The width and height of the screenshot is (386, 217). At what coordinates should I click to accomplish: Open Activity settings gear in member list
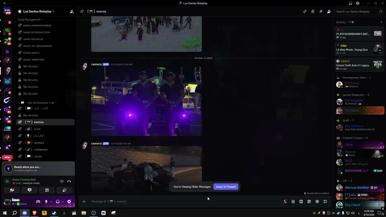point(353,22)
